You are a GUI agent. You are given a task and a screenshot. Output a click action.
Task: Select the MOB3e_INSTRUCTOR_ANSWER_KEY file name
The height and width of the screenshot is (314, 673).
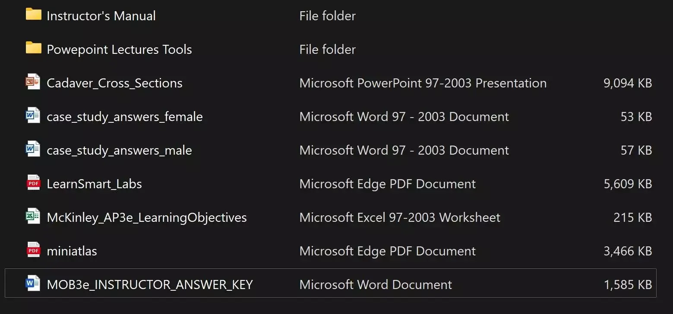pos(149,285)
